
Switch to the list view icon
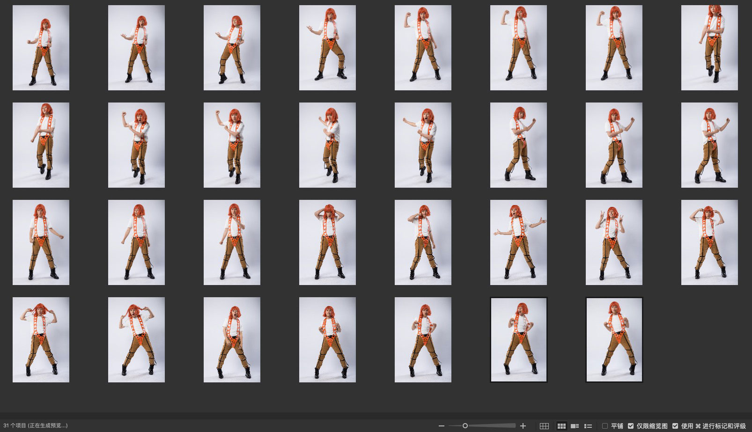[x=589, y=426]
